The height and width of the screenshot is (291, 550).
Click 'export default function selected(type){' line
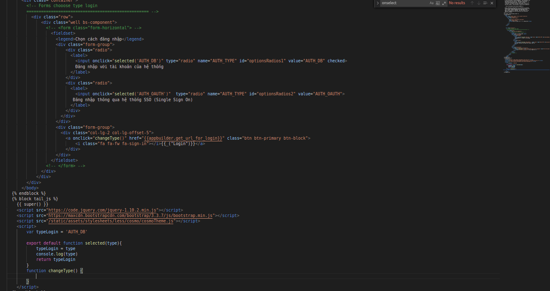(x=74, y=243)
